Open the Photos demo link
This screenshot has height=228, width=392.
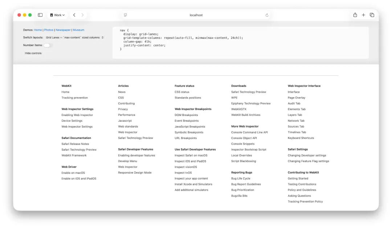[49, 30]
